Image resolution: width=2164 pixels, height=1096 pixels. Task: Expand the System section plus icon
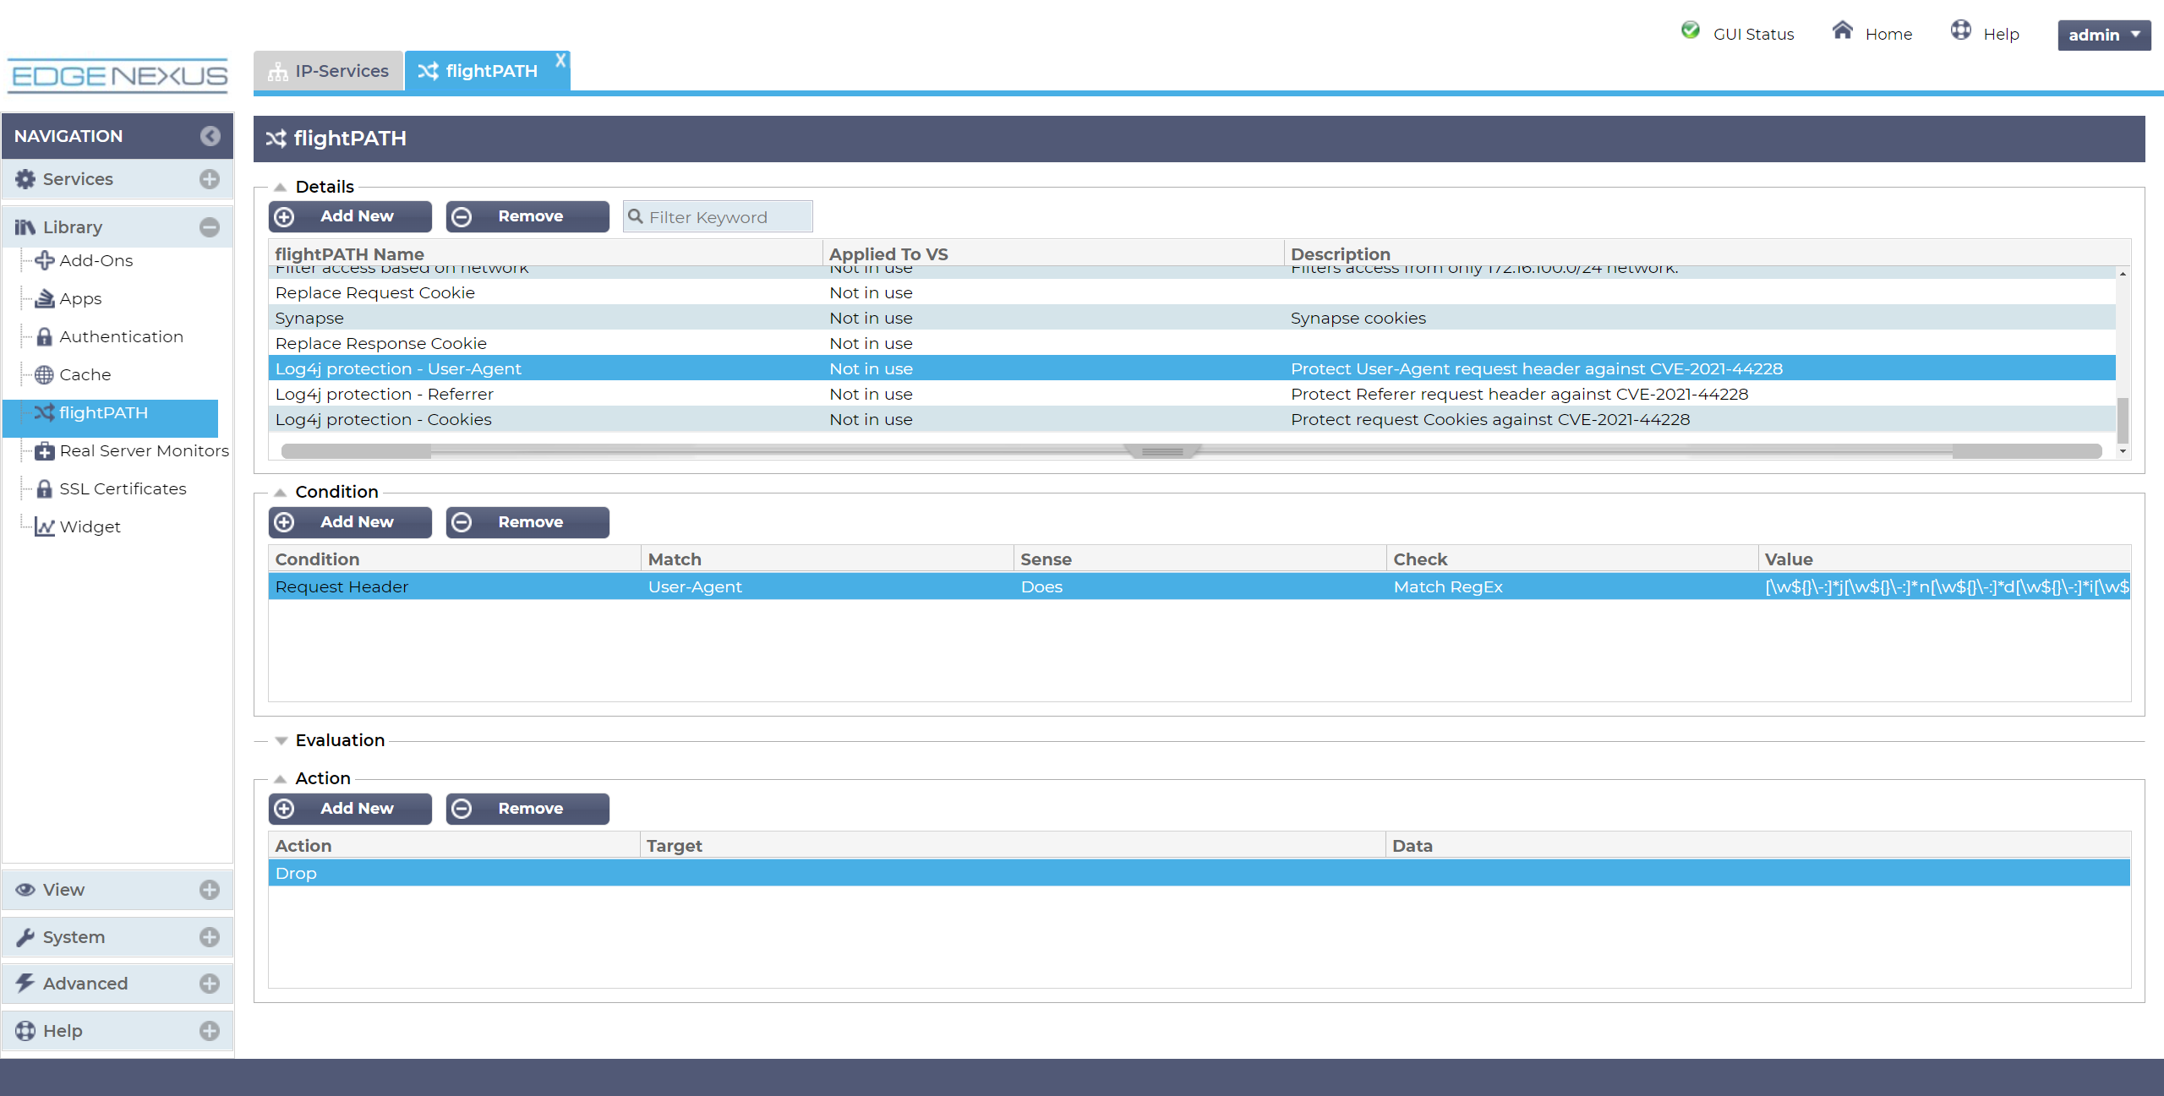click(x=210, y=937)
